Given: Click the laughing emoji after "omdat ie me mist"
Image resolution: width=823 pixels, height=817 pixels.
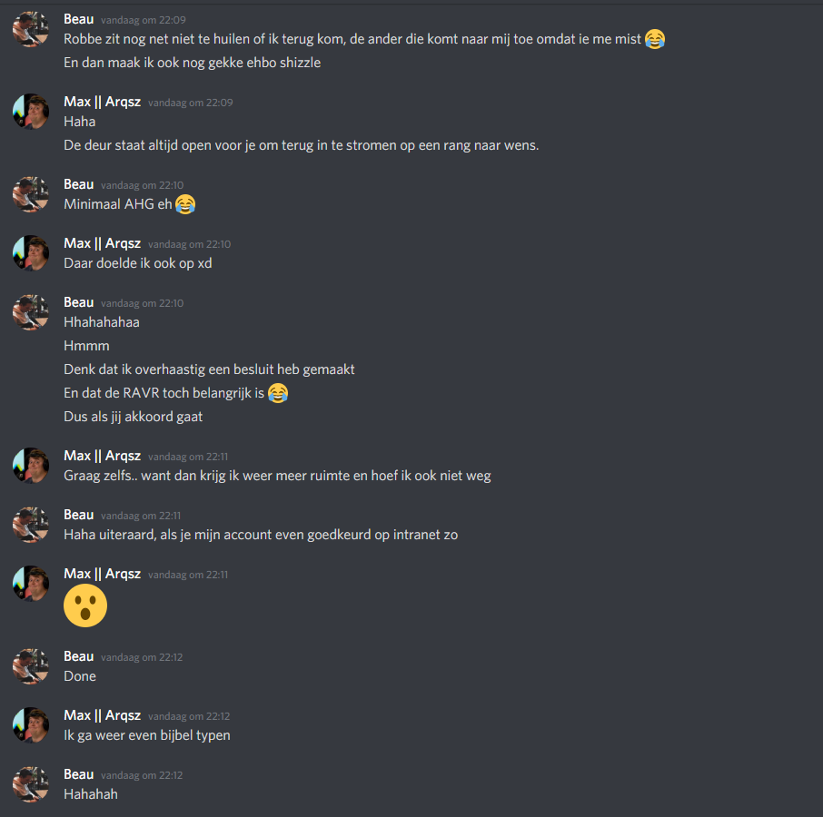Looking at the screenshot, I should point(654,39).
